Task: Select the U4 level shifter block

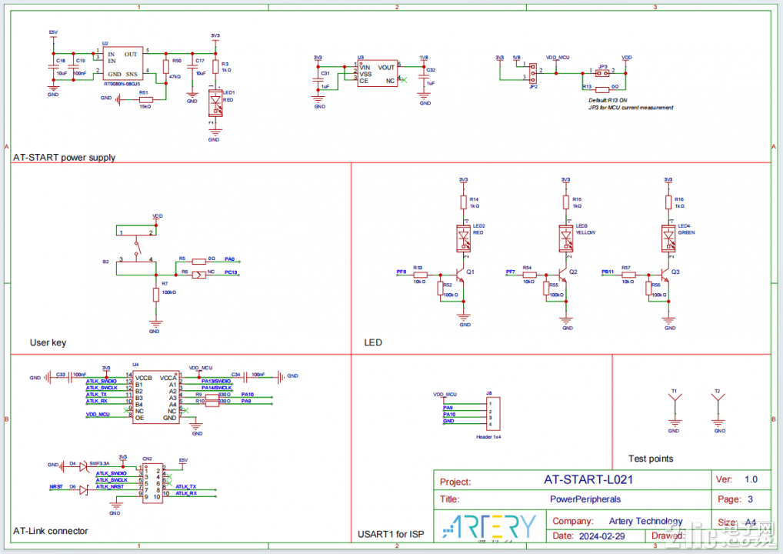Action: (156, 398)
